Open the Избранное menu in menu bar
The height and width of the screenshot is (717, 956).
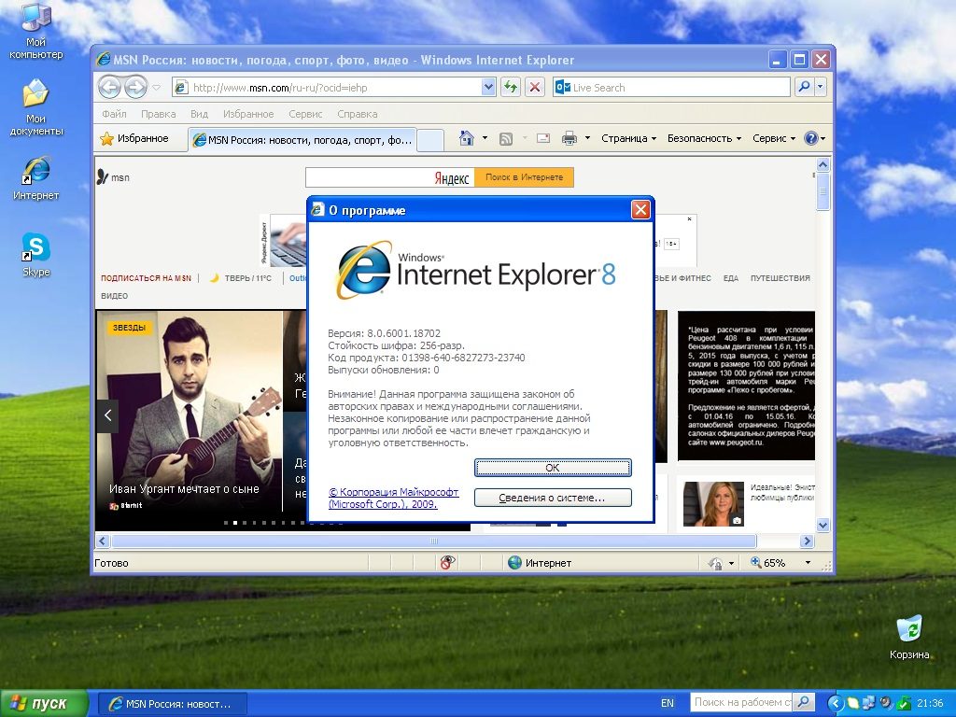(248, 114)
